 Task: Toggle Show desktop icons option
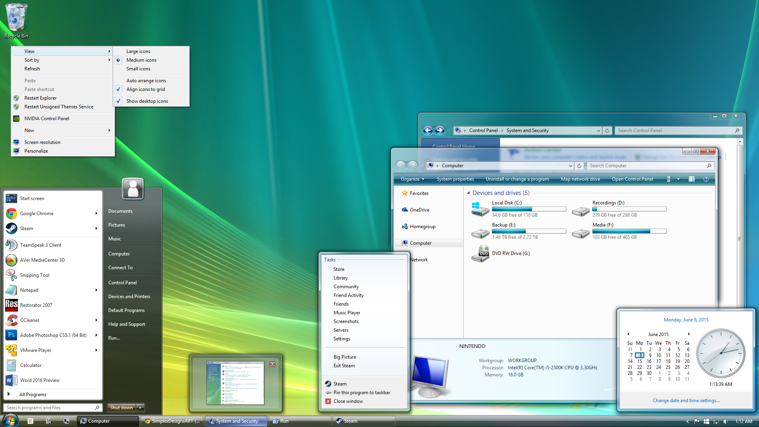(x=147, y=101)
